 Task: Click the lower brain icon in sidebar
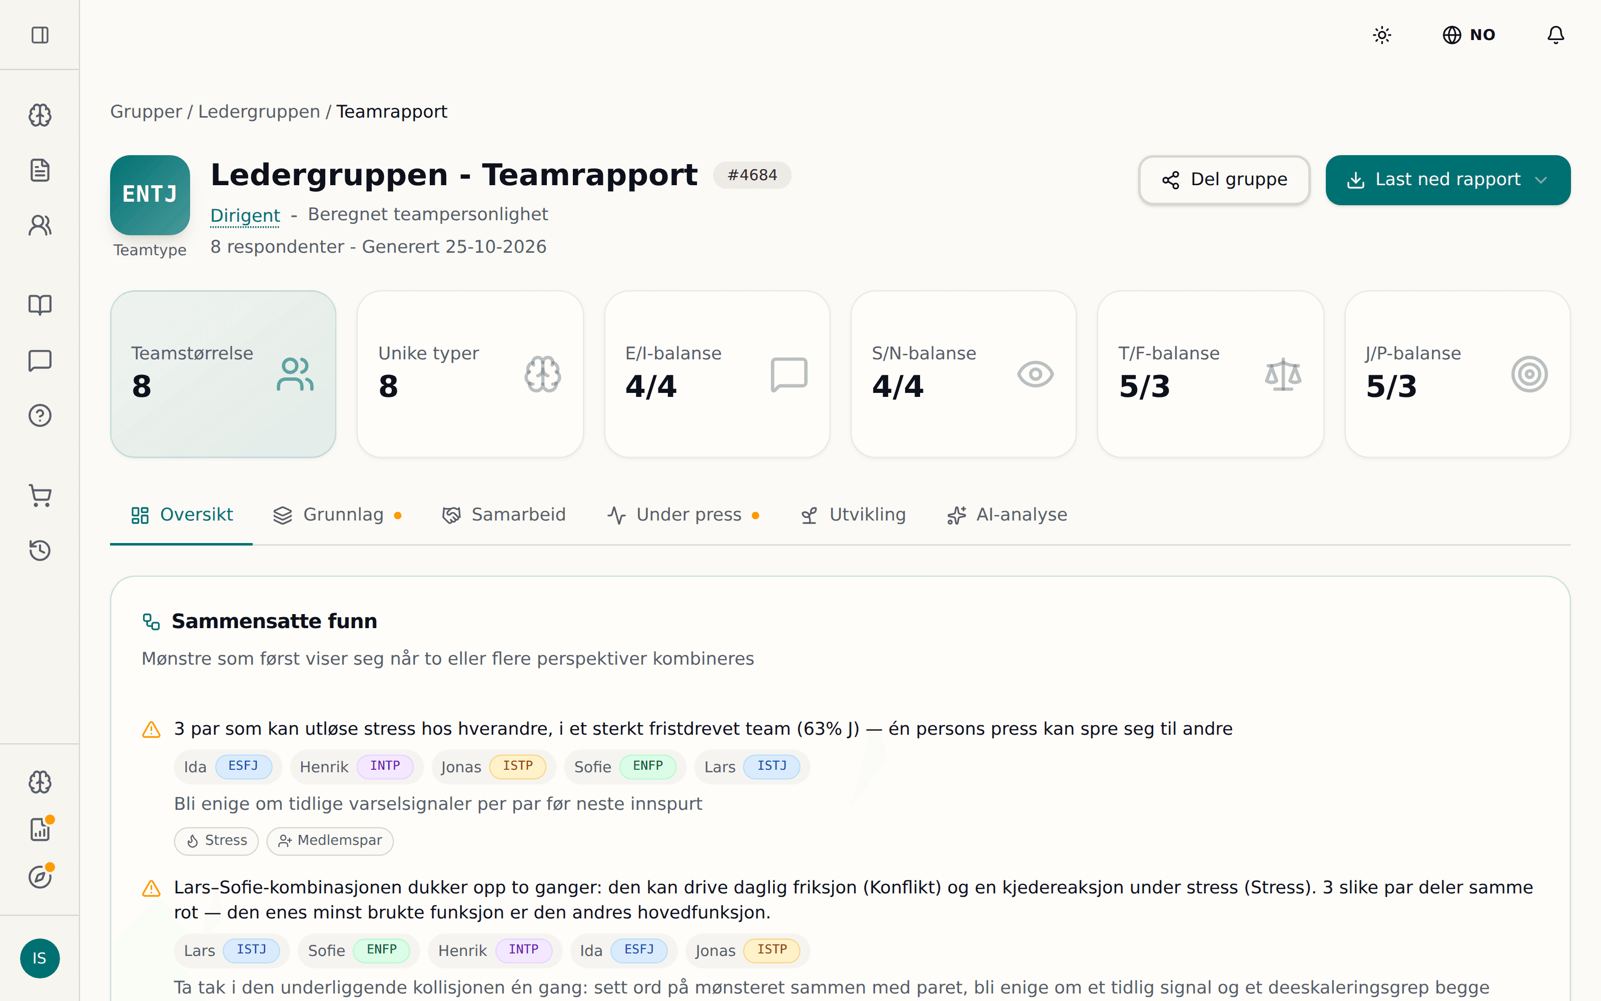40,782
